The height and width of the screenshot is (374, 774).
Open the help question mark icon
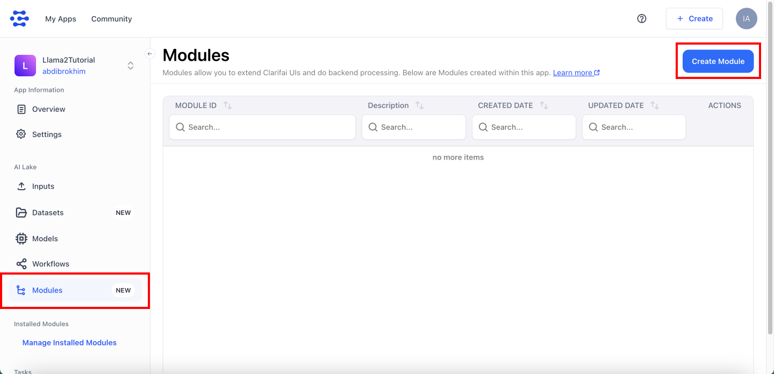(x=641, y=18)
